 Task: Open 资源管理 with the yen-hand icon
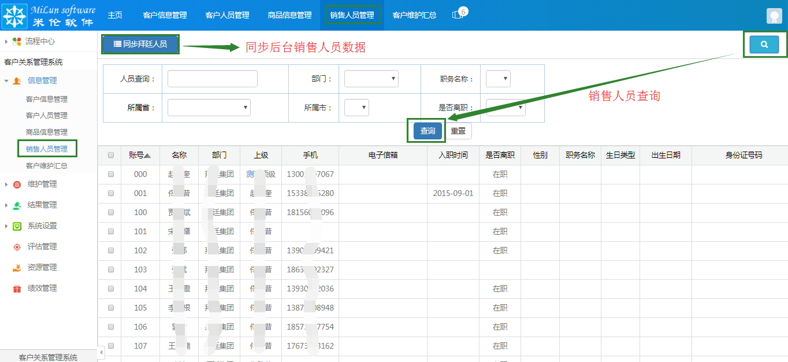pos(17,267)
